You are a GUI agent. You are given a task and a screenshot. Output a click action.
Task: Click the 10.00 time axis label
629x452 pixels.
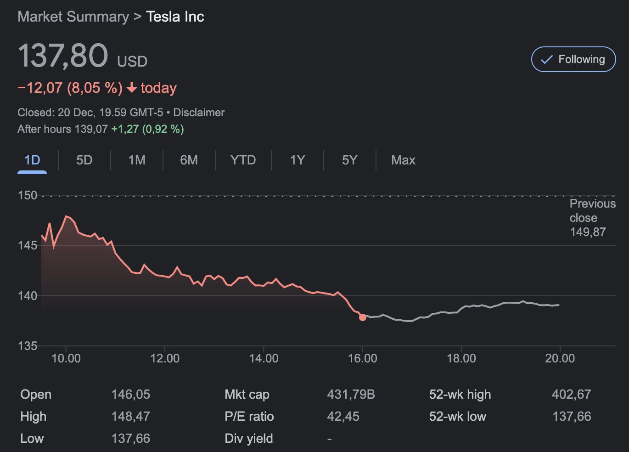pos(66,358)
